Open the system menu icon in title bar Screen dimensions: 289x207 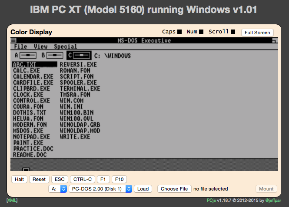tap(13, 40)
